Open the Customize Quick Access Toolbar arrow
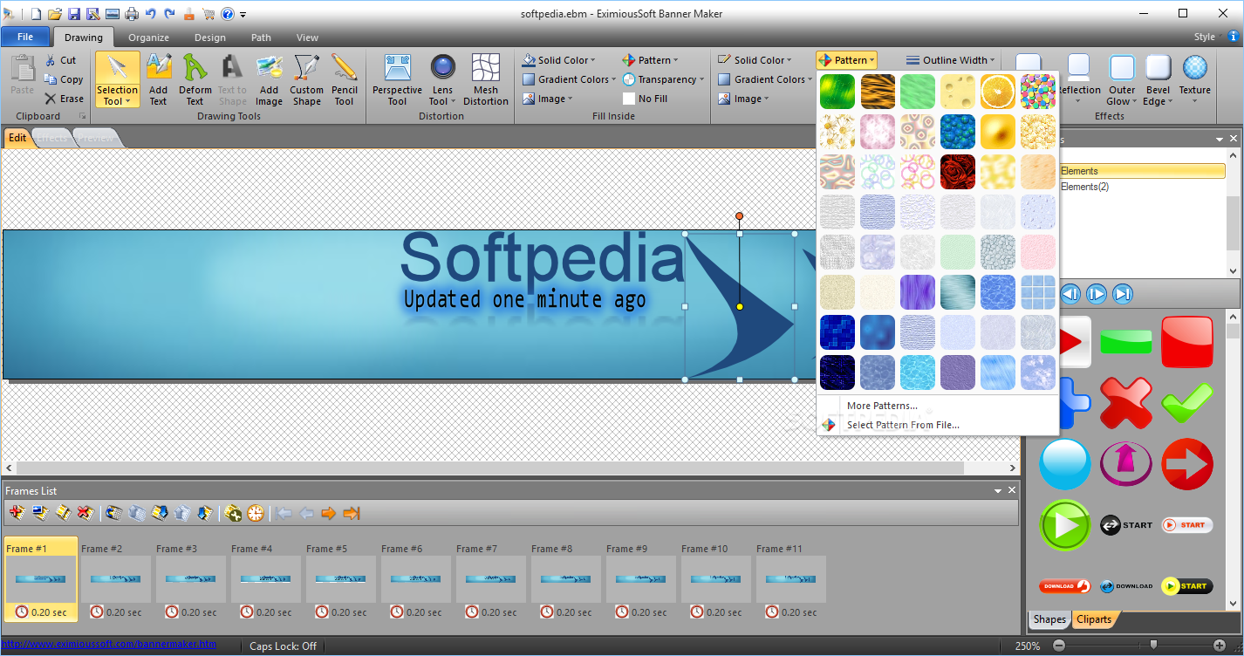 243,15
